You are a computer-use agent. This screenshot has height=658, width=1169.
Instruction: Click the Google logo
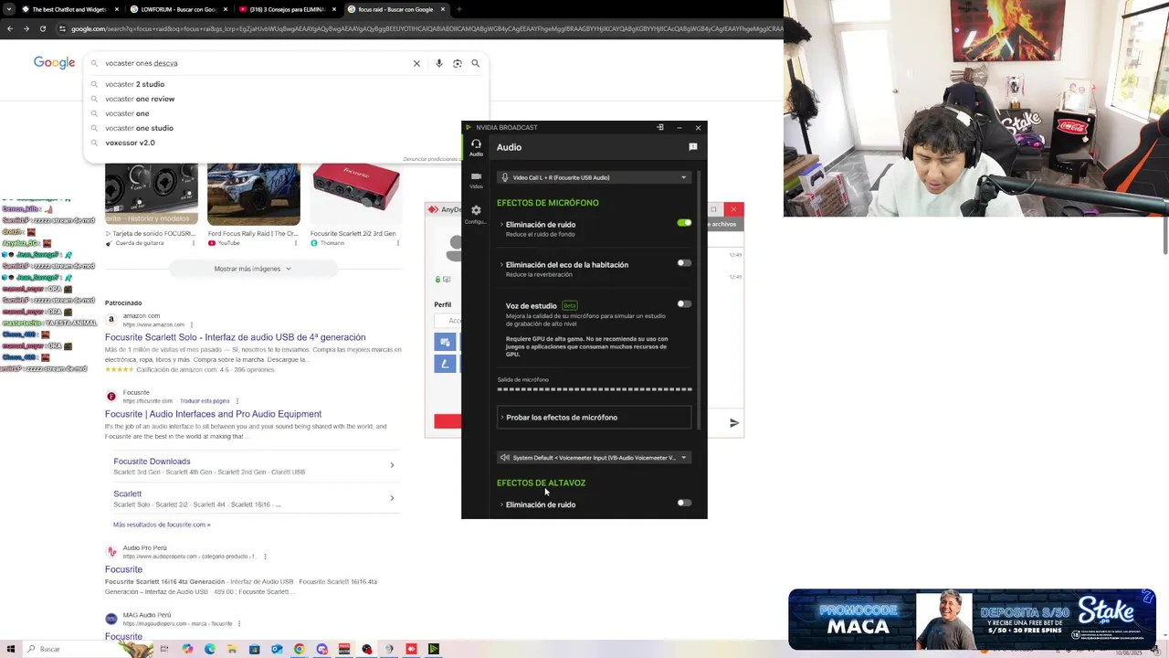point(54,63)
